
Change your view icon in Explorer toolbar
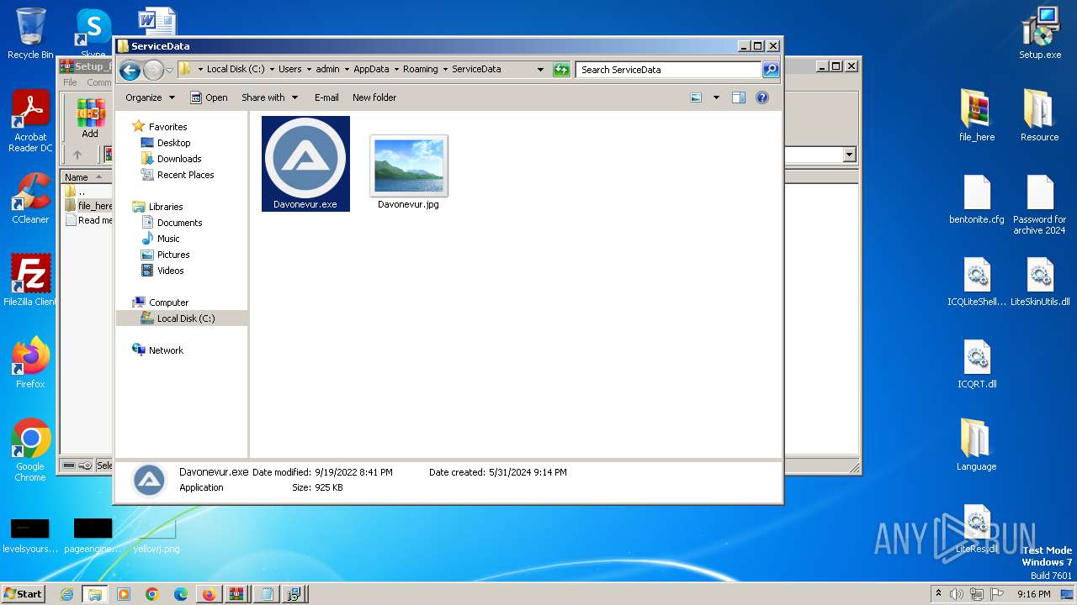[696, 97]
